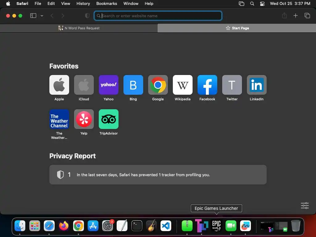Go forward with the forward arrow
The image size is (316, 237).
(63, 16)
